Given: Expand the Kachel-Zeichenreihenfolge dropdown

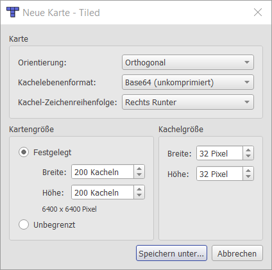Looking at the screenshot, I should tap(188, 102).
